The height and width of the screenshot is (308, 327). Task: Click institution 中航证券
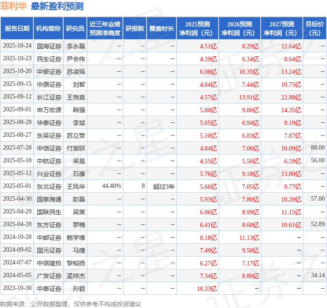point(49,161)
